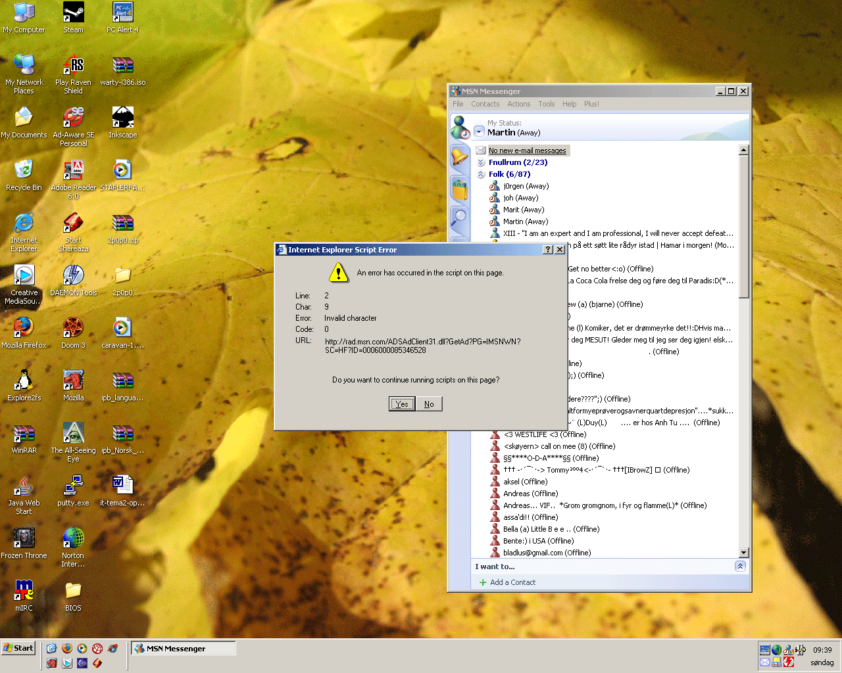
Task: Click the PC Alert tray icon
Action: [x=765, y=650]
